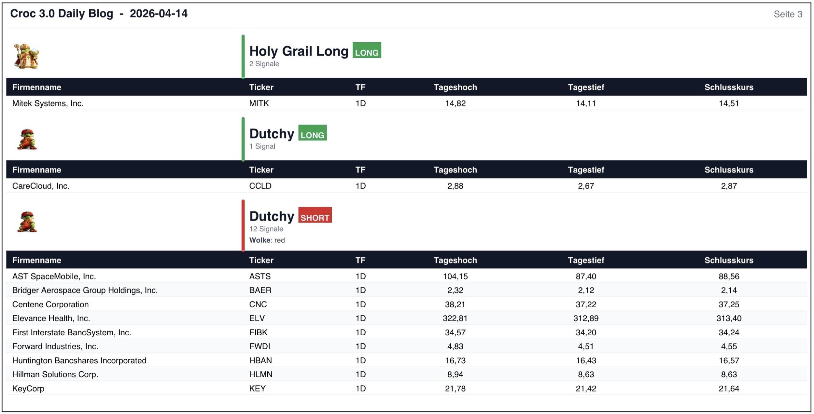
Task: Select the Huntington Bancshares Incorporated row
Action: coord(79,361)
